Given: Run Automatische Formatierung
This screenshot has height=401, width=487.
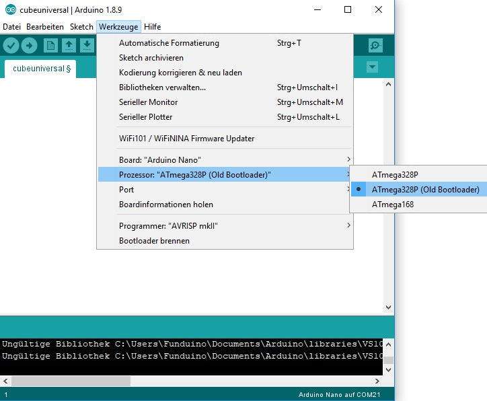Looking at the screenshot, I should (x=225, y=43).
